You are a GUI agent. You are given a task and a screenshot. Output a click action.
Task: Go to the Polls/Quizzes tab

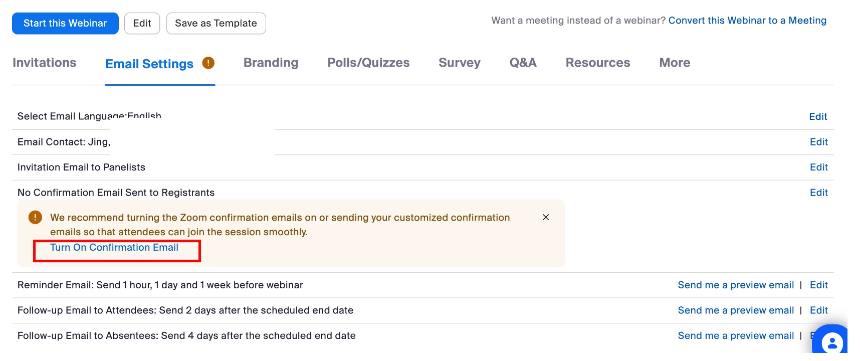coord(368,63)
